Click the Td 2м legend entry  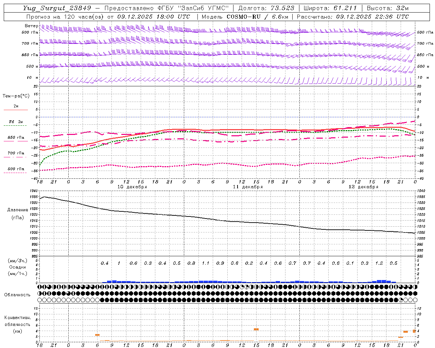coord(16,122)
